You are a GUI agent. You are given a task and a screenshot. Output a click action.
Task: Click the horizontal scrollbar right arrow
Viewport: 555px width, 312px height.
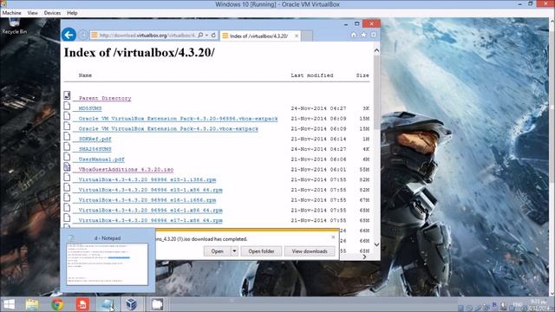point(364,257)
